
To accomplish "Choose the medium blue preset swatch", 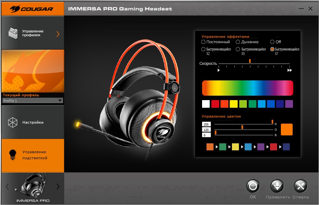I will tap(271, 104).
